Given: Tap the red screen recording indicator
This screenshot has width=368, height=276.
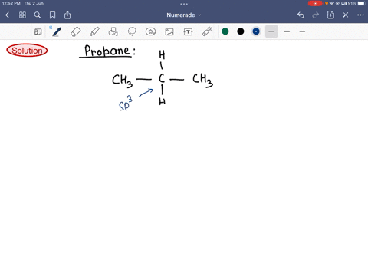Looking at the screenshot, I should 315,3.
